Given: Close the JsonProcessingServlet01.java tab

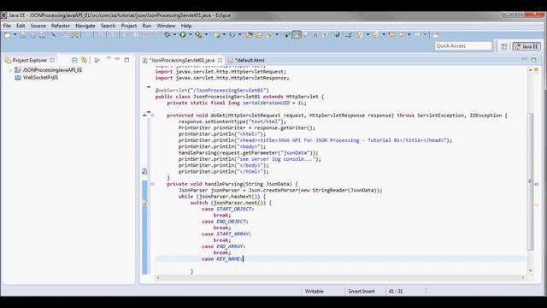Looking at the screenshot, I should (220, 60).
